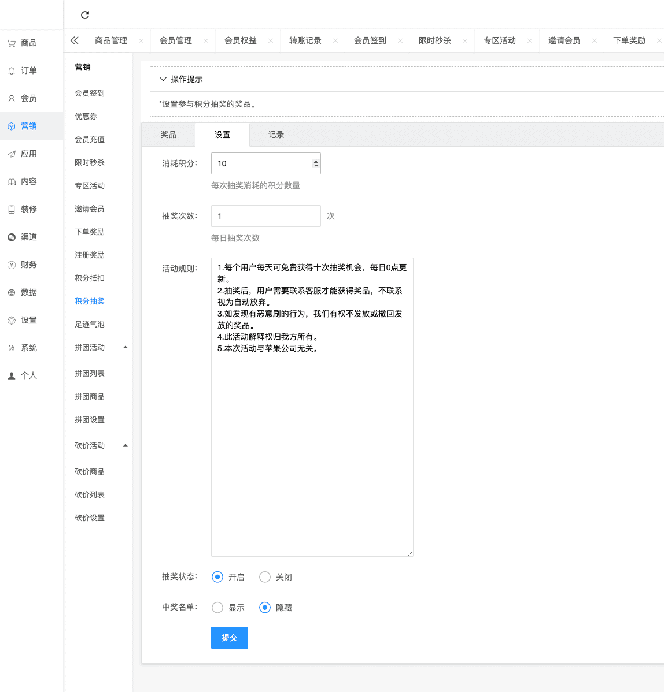
Task: Switch to the 记录 tab
Action: (276, 135)
